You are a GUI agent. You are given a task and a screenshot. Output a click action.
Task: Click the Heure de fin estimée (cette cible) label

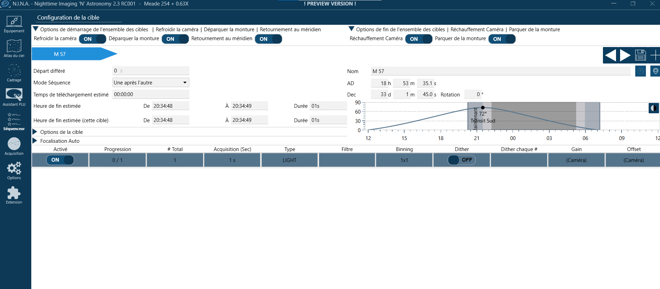[x=71, y=120]
